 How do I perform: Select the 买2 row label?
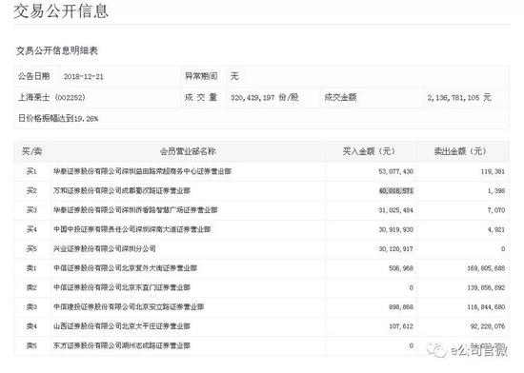click(x=31, y=190)
